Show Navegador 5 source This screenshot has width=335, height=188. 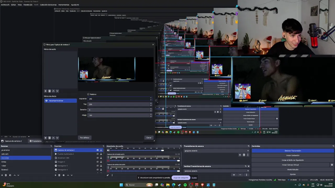(x=98, y=166)
